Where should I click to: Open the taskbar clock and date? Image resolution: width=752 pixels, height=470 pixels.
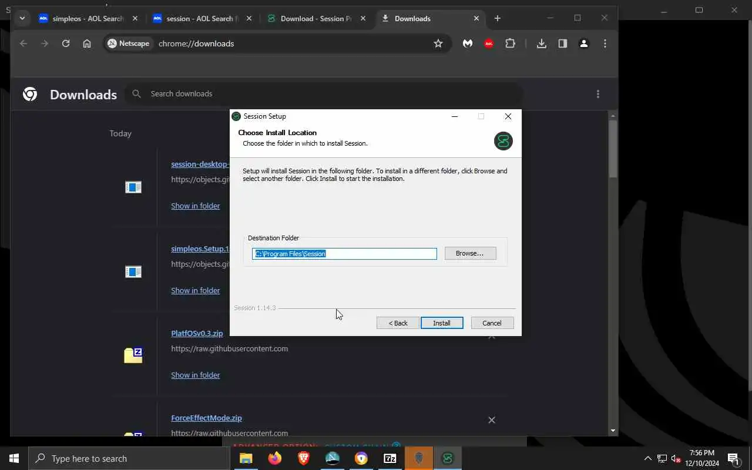(x=702, y=458)
